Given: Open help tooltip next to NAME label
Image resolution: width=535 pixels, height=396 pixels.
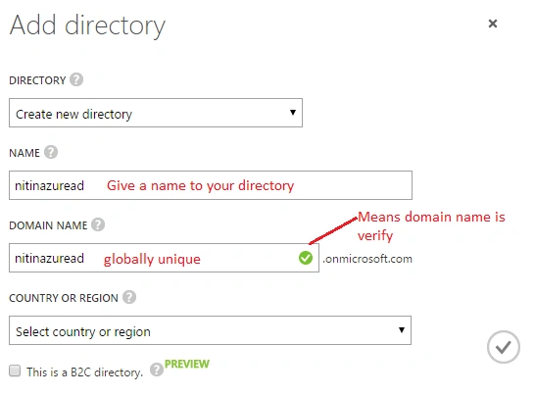Looking at the screenshot, I should 51,152.
